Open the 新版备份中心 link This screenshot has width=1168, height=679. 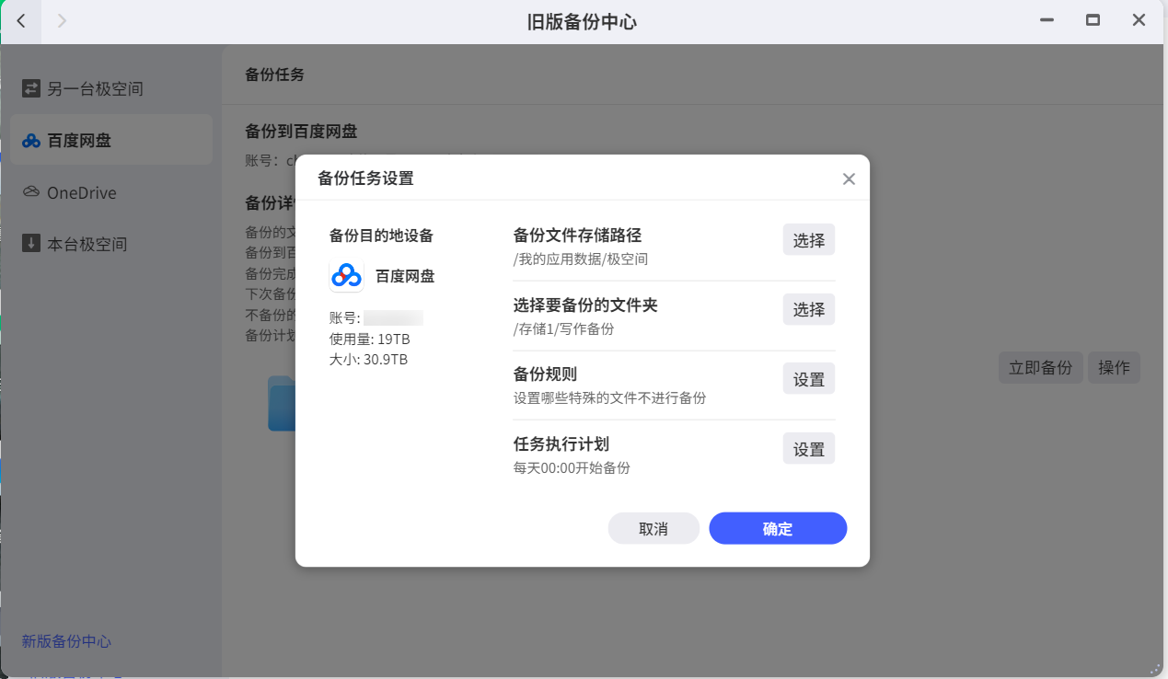click(66, 641)
